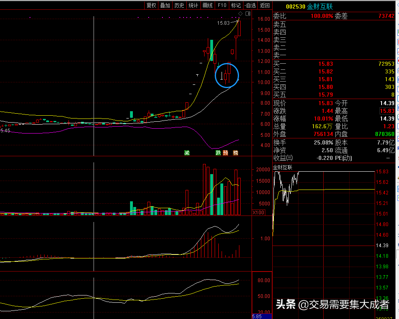The image size is (399, 319).
Task: Click the orange 预 event marker
Action: click(226, 153)
